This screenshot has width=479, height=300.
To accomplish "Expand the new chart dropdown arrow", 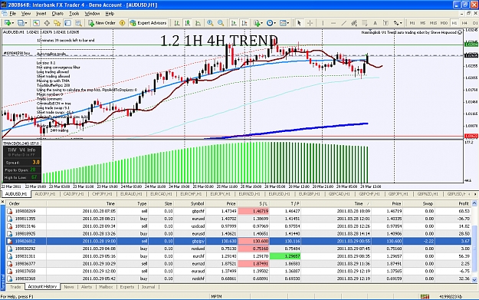I will pyautogui.click(x=13, y=23).
